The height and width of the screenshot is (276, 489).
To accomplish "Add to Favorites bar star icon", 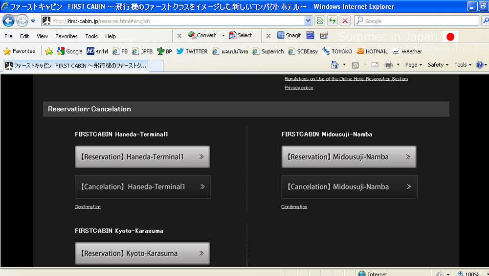I will [x=48, y=51].
